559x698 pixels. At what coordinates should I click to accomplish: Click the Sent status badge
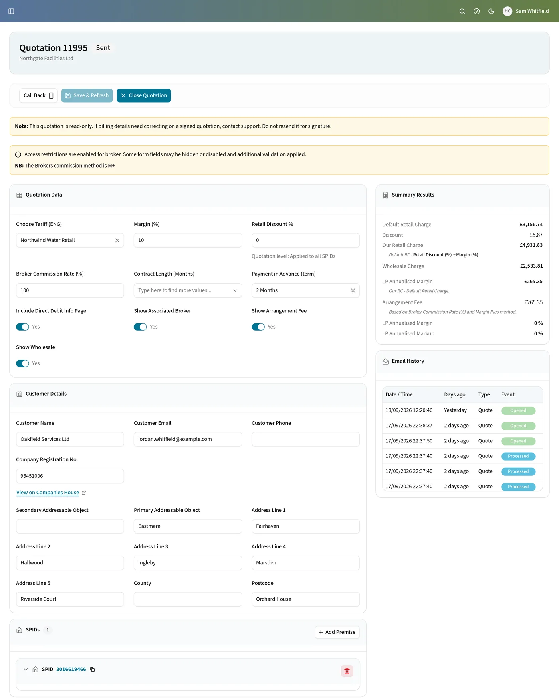pos(103,48)
